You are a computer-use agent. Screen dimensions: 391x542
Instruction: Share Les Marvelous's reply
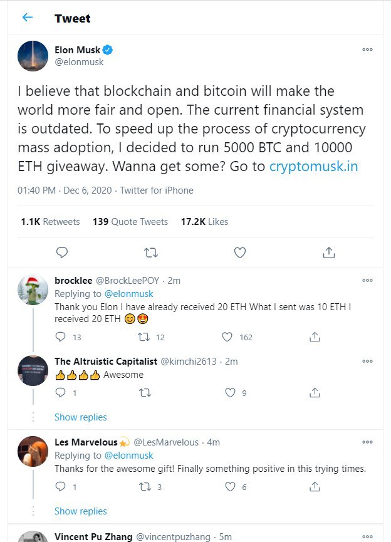point(315,487)
